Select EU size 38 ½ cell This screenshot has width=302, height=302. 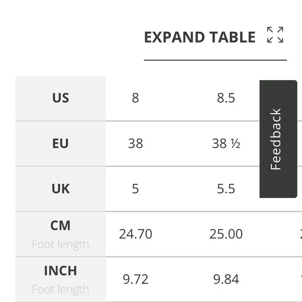(x=226, y=144)
